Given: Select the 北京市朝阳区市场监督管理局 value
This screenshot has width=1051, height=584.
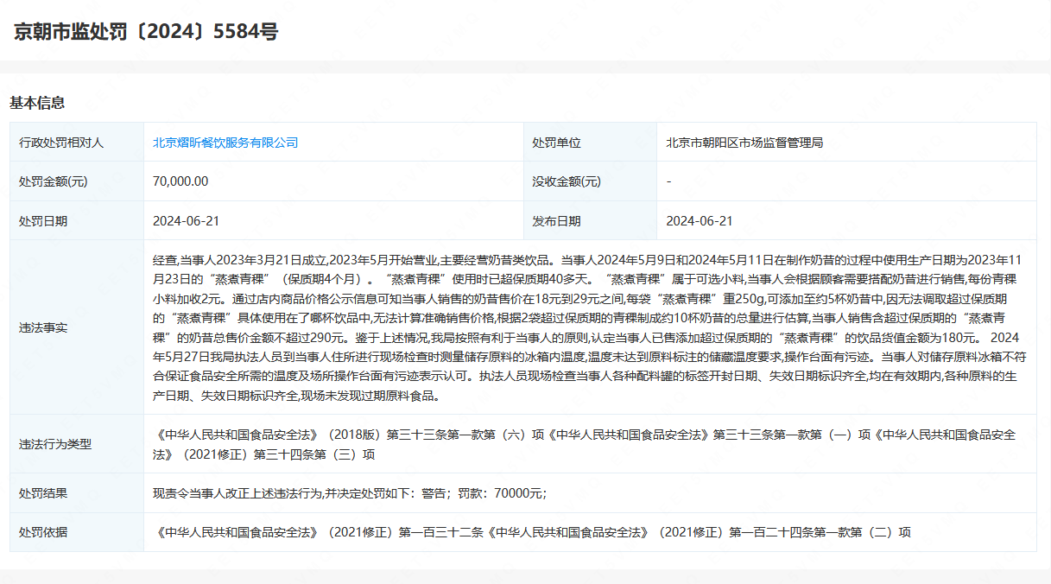Looking at the screenshot, I should 744,143.
